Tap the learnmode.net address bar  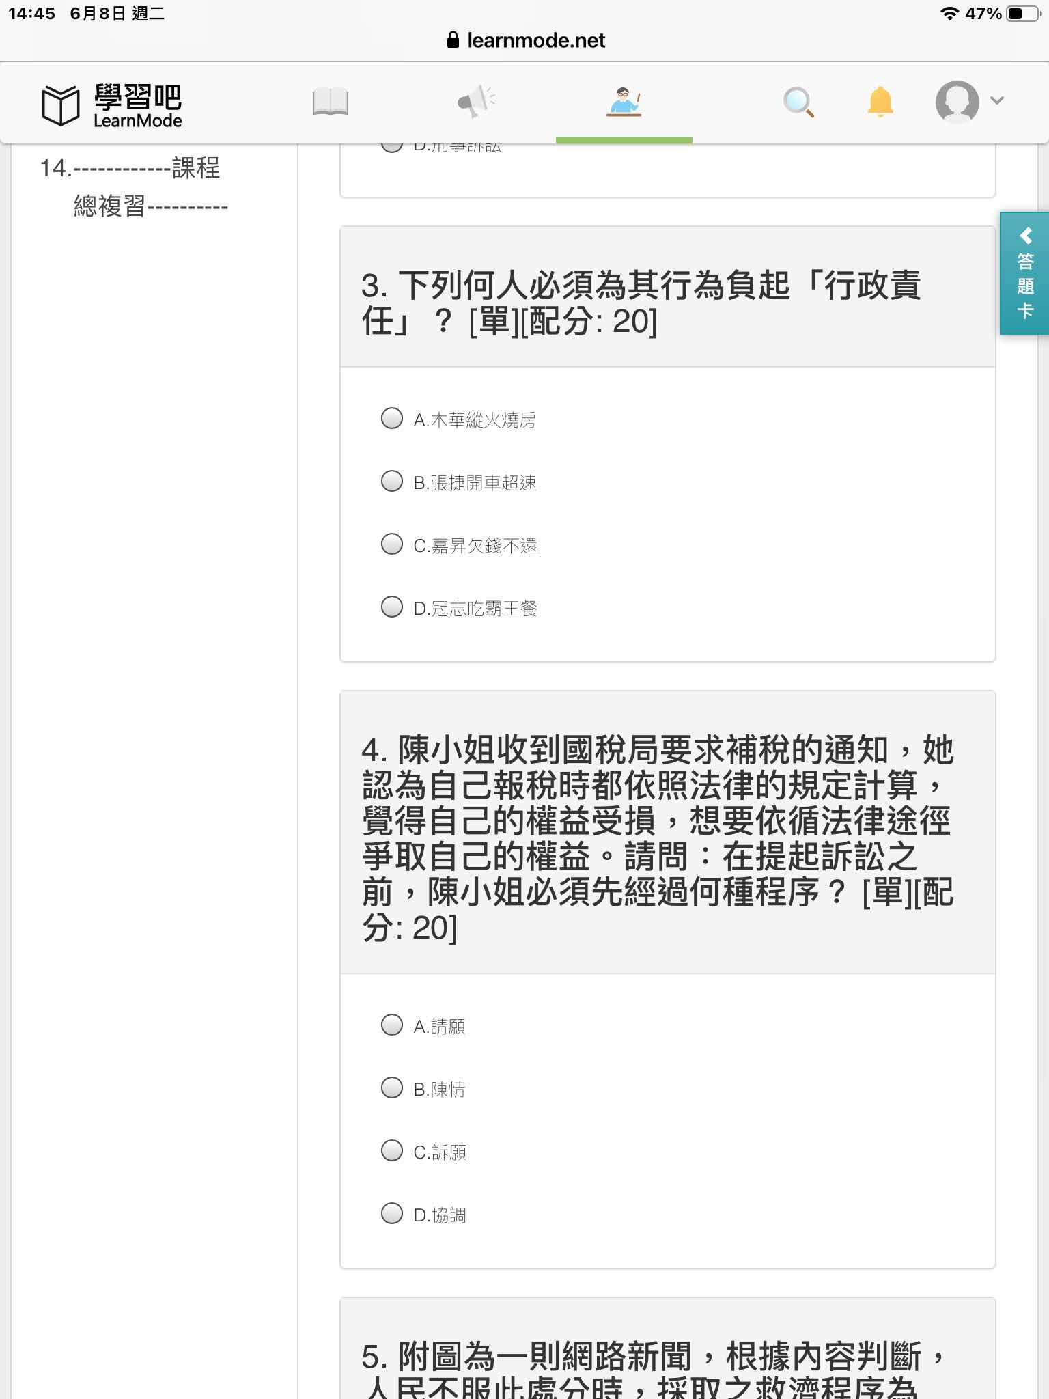(x=524, y=40)
